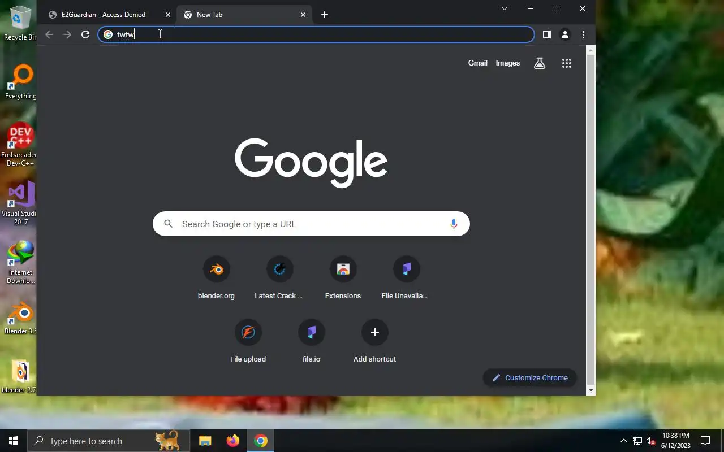This screenshot has width=724, height=452.
Task: Click the taskbar Type here to search box
Action: [109, 441]
